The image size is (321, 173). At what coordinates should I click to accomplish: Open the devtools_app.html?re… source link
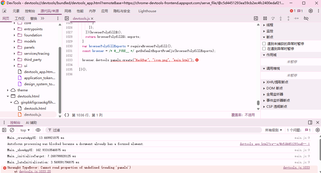275,144
